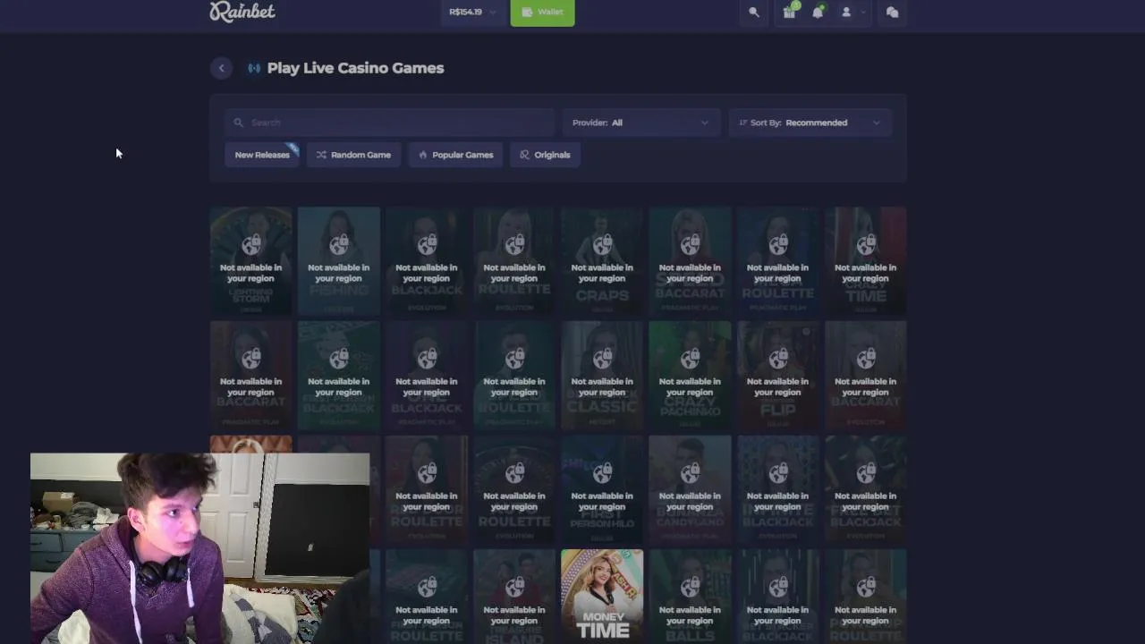The image size is (1145, 644).
Task: Open the user profile icon
Action: click(x=846, y=13)
